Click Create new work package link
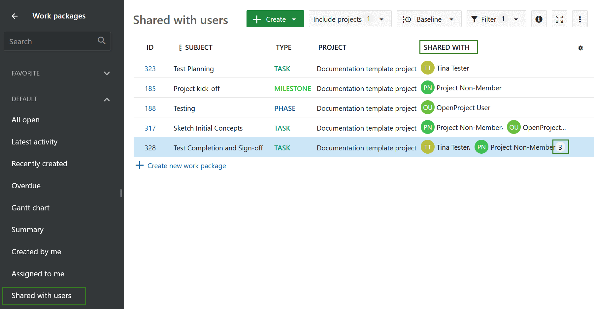Screen dimensions: 594x309 [x=186, y=166]
